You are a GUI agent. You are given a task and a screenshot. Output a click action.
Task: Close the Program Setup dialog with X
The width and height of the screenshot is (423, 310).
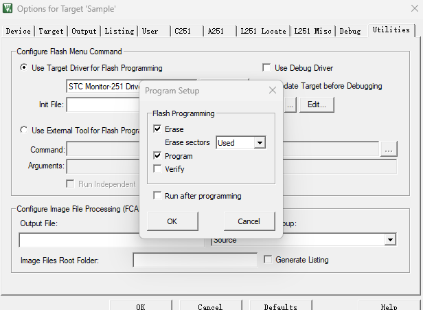click(x=273, y=90)
